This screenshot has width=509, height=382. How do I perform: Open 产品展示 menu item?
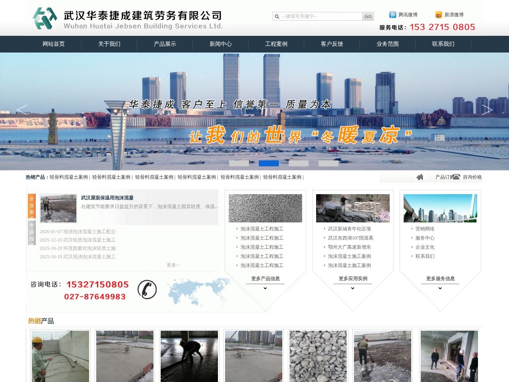pos(165,44)
